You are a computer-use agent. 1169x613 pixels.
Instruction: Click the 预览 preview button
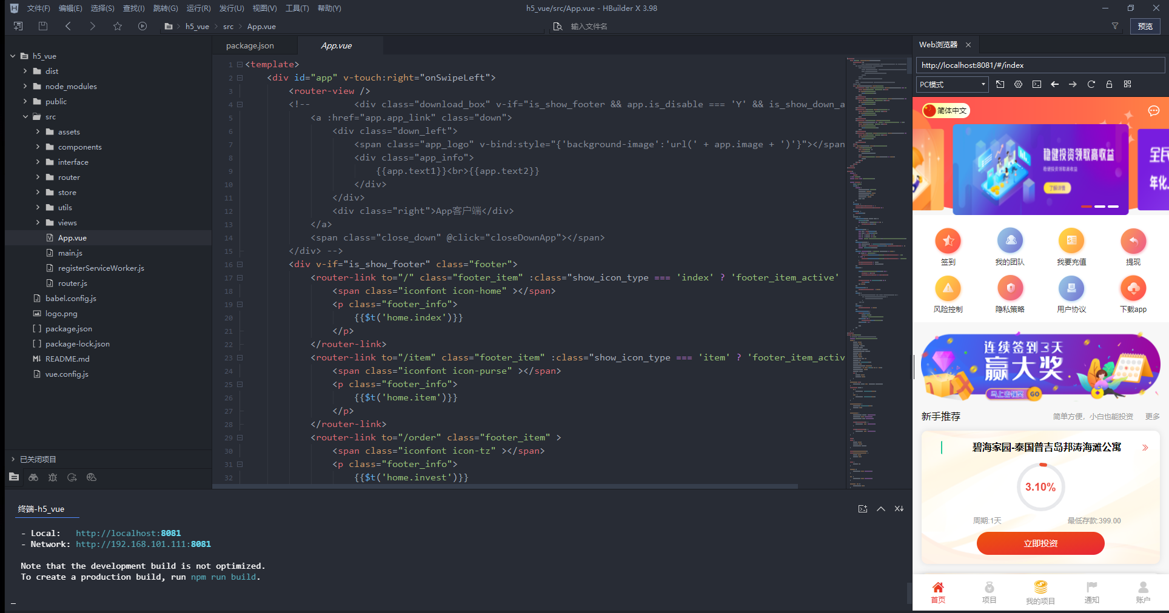[1145, 26]
